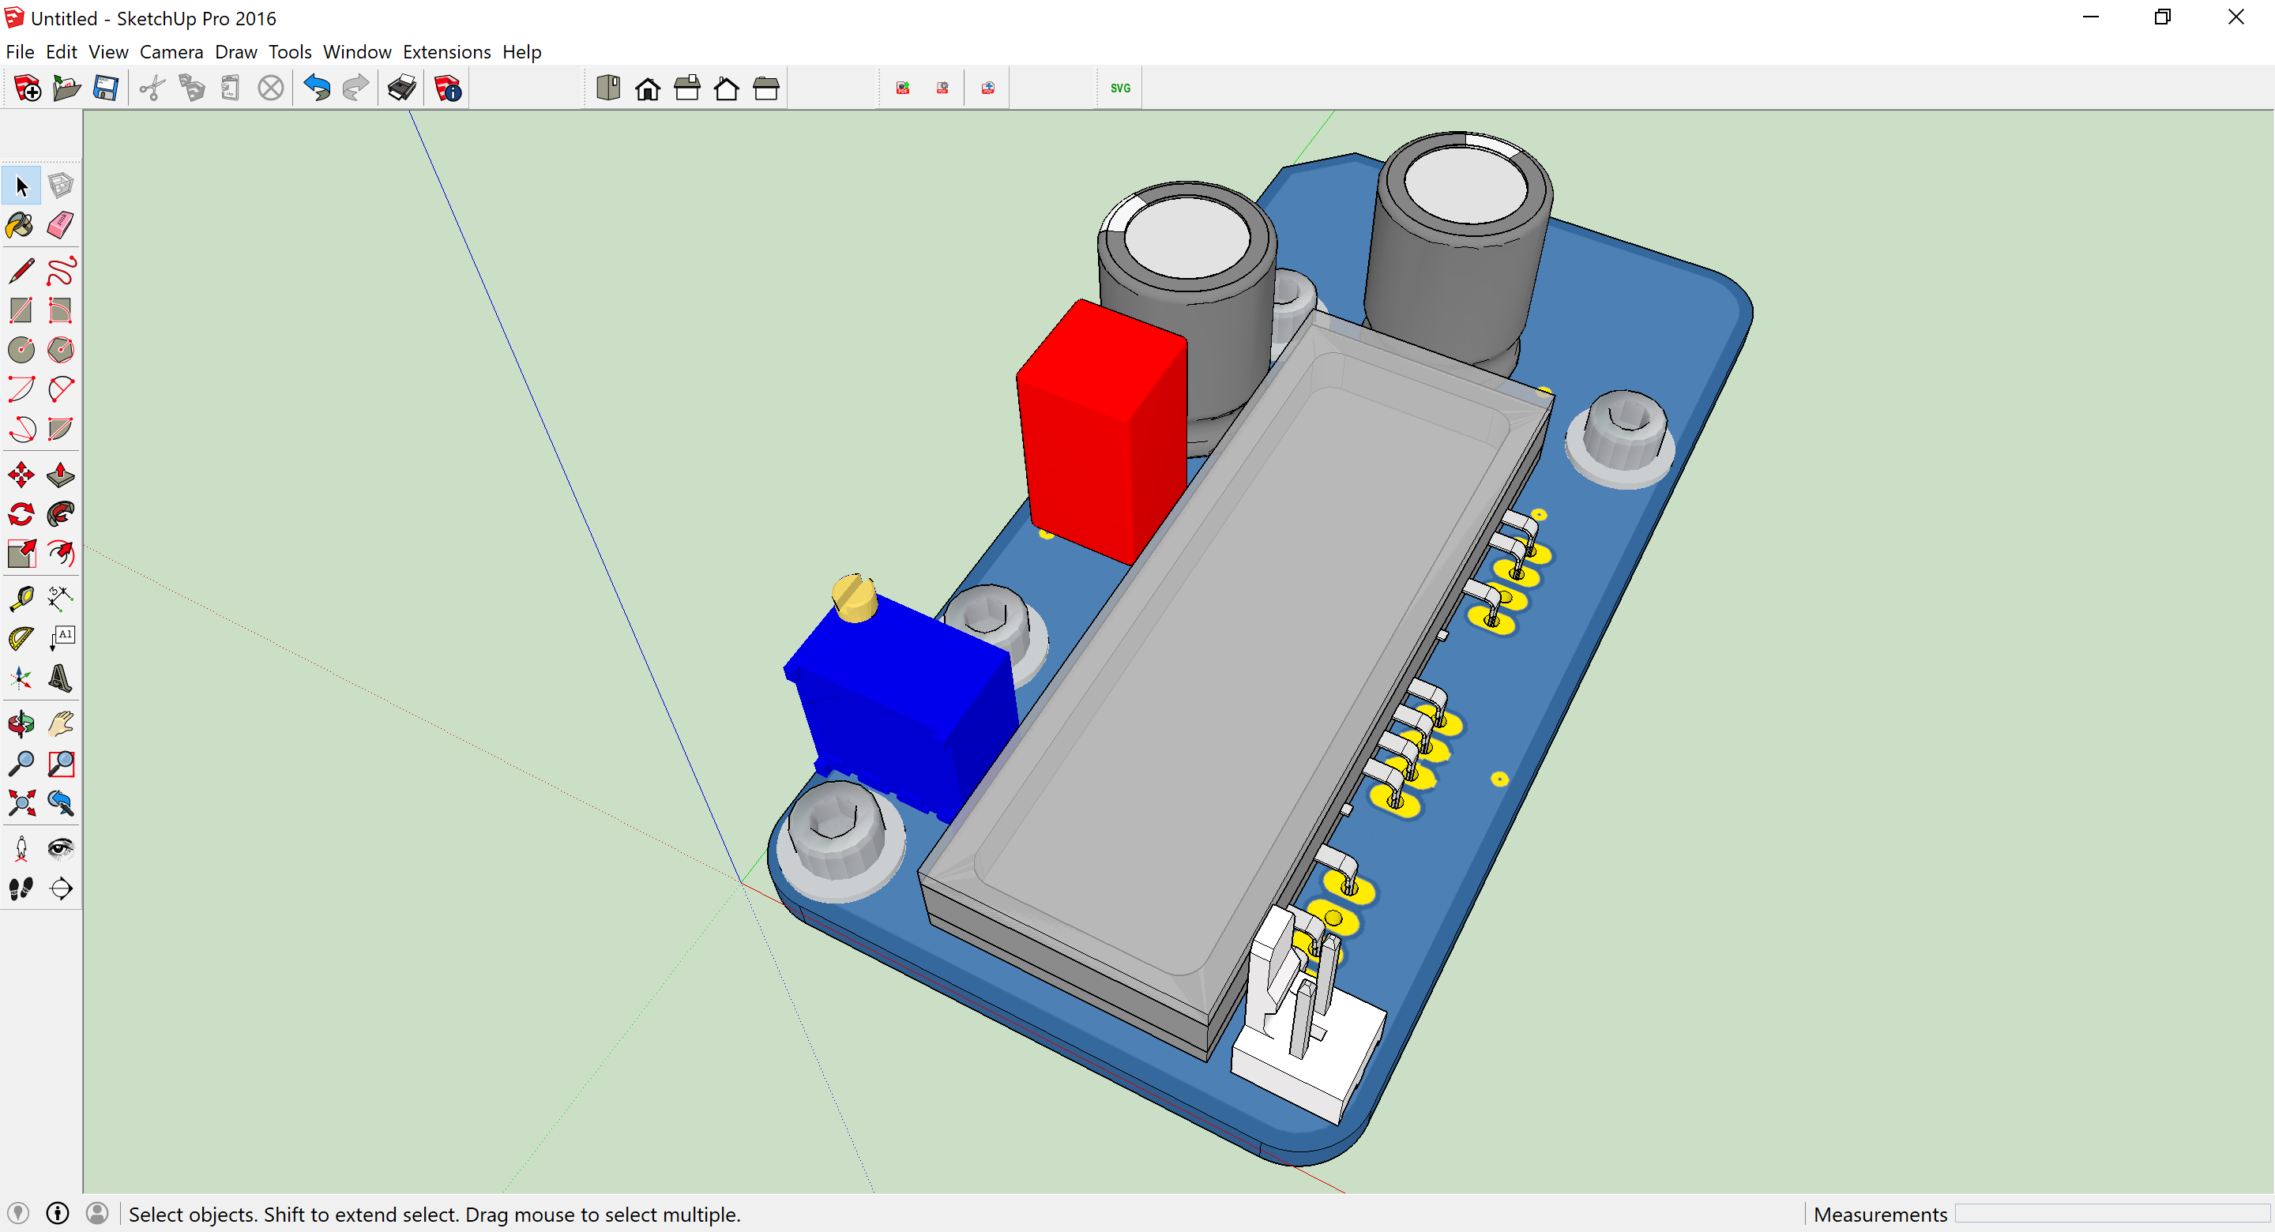Open the File menu
Image resolution: width=2275 pixels, height=1232 pixels.
click(x=20, y=51)
